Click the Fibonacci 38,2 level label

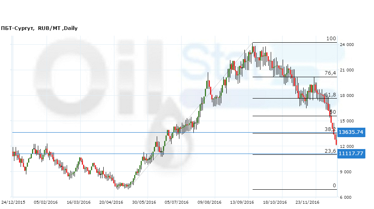click(330, 129)
